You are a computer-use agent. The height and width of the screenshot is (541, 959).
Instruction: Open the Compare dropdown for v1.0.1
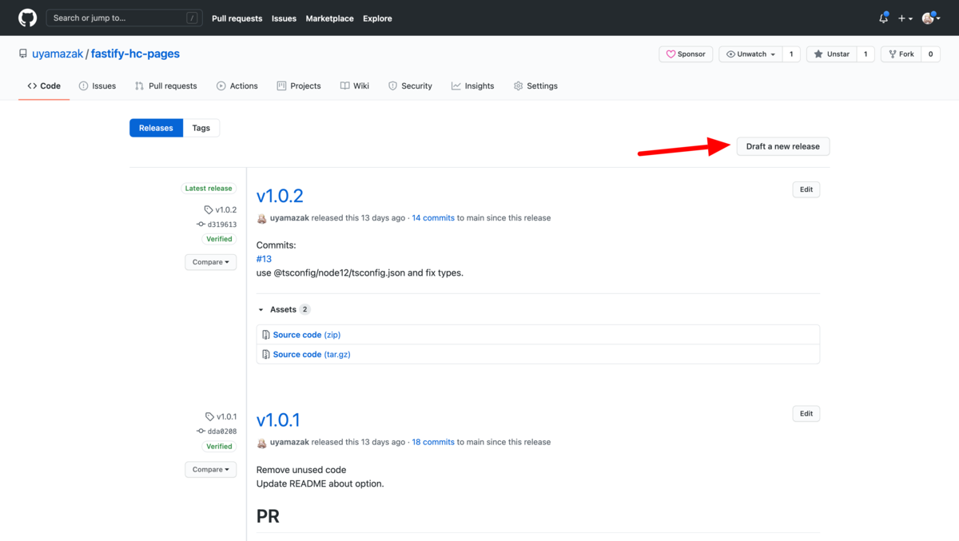coord(211,470)
